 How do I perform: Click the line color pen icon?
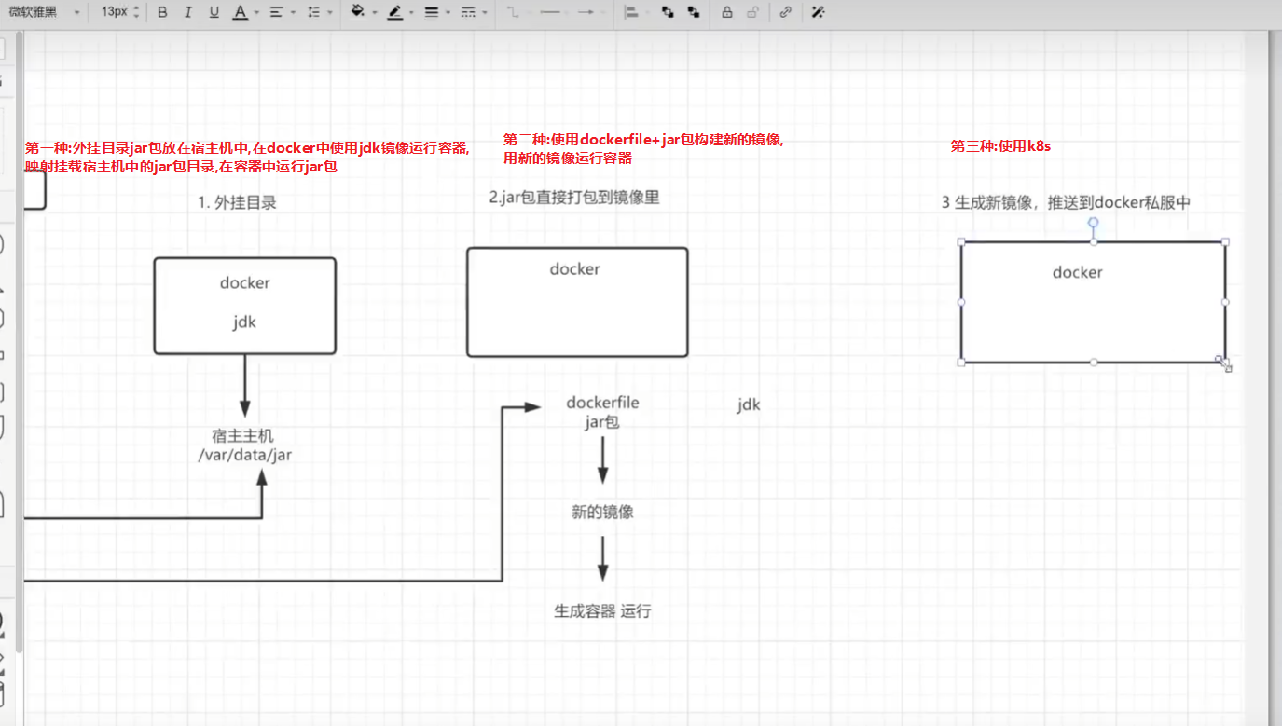tap(394, 12)
